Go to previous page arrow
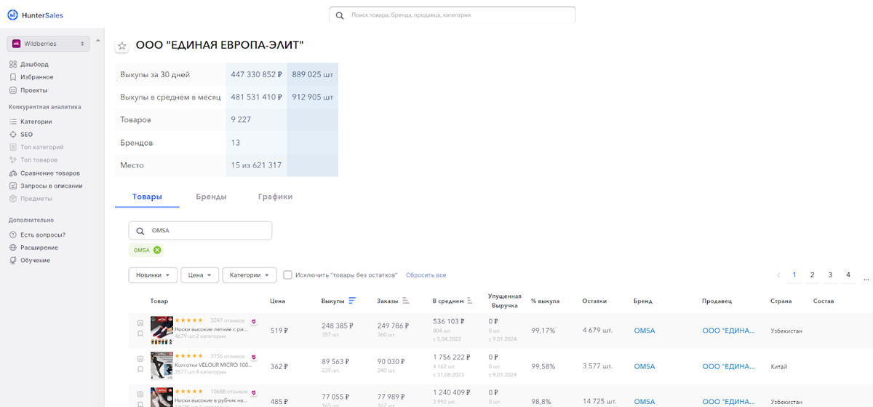873x407 pixels. pyautogui.click(x=778, y=275)
